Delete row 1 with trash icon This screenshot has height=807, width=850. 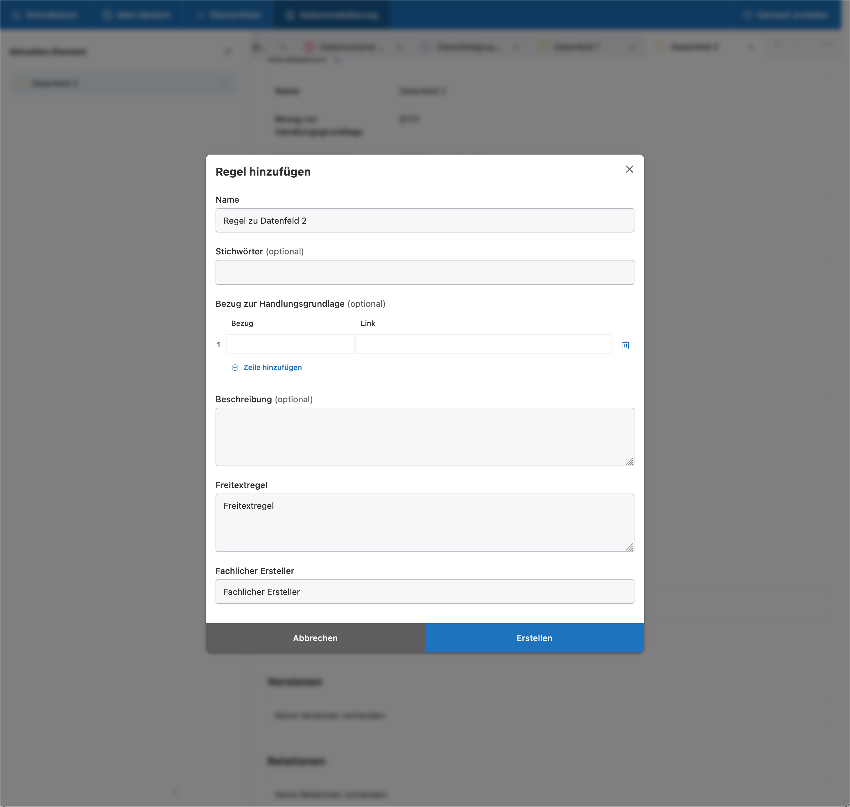point(625,345)
